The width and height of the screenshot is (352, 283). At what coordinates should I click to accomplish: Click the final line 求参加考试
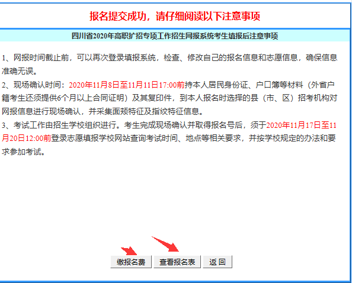pyautogui.click(x=24, y=152)
